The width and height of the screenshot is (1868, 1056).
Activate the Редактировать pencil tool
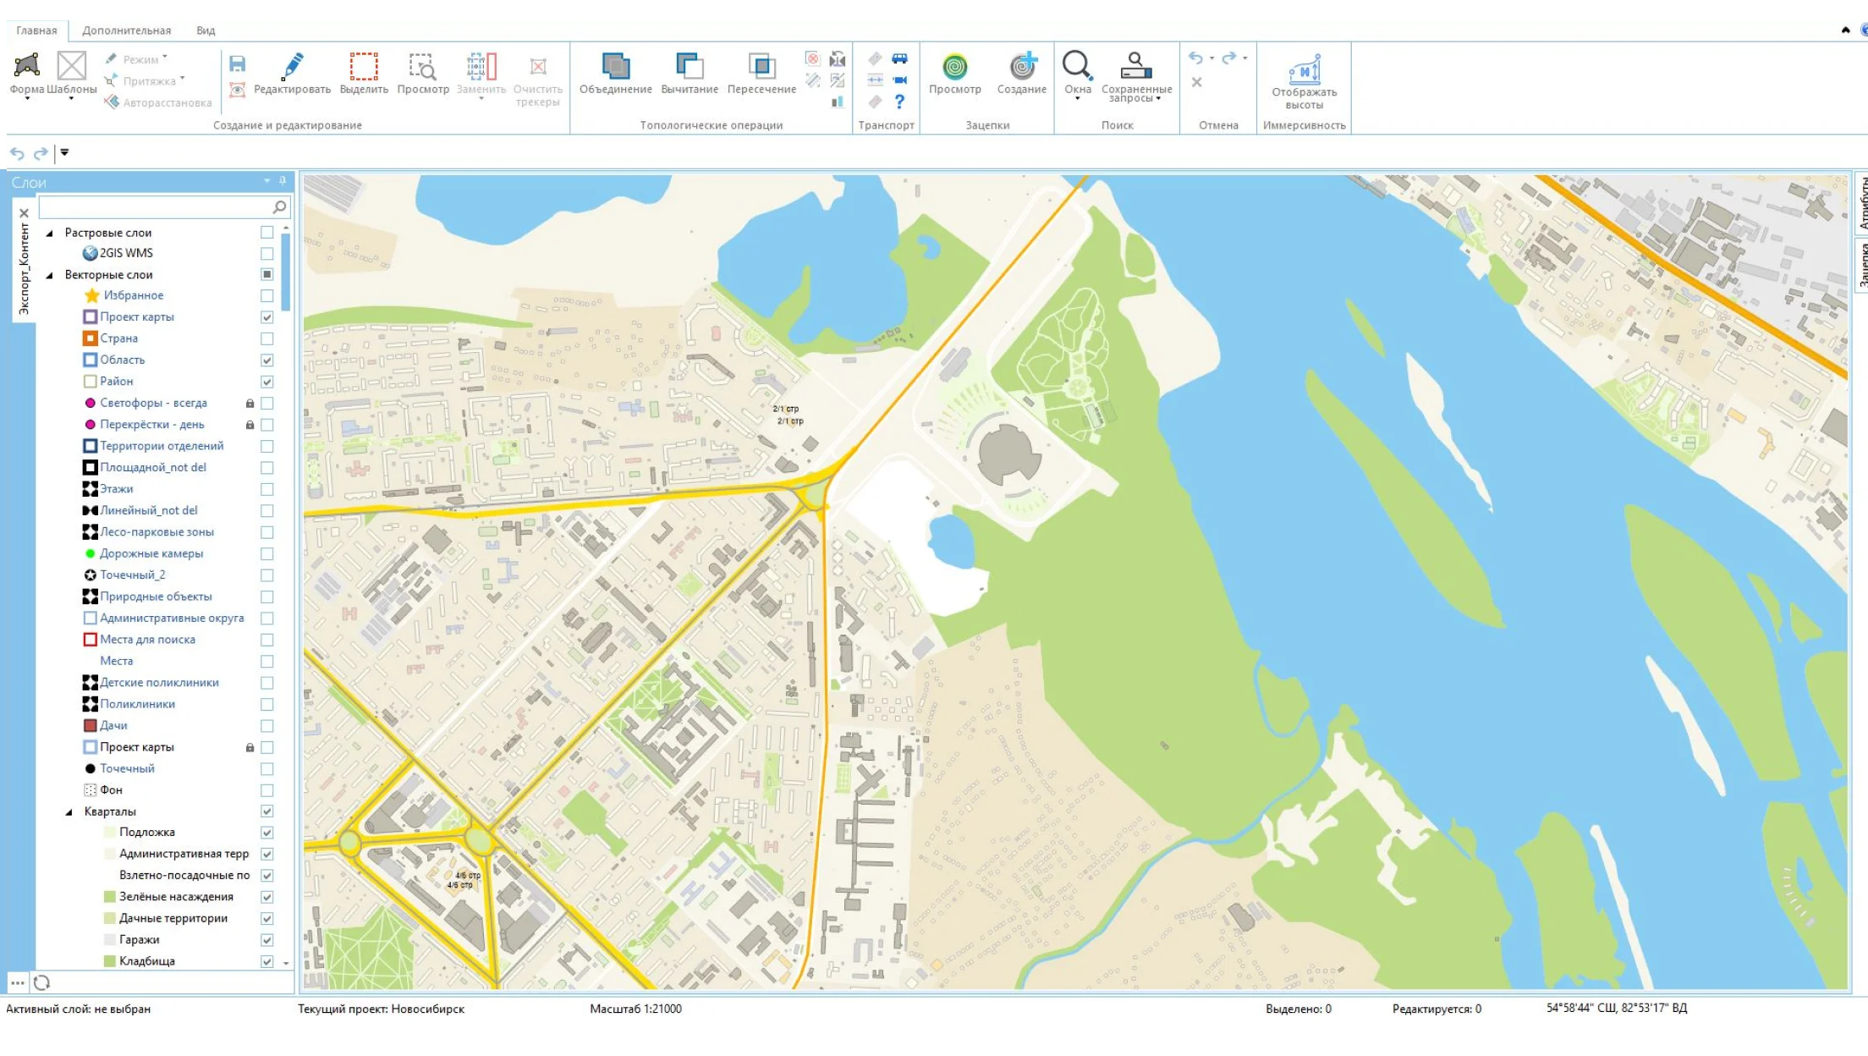point(293,73)
